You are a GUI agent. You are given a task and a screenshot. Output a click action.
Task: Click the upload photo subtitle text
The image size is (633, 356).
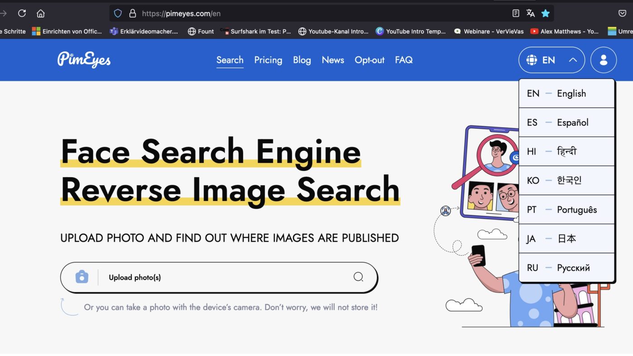point(230,238)
